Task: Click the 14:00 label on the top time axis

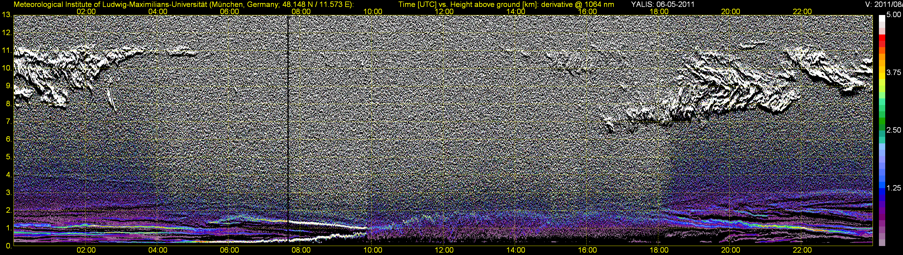Action: point(516,11)
